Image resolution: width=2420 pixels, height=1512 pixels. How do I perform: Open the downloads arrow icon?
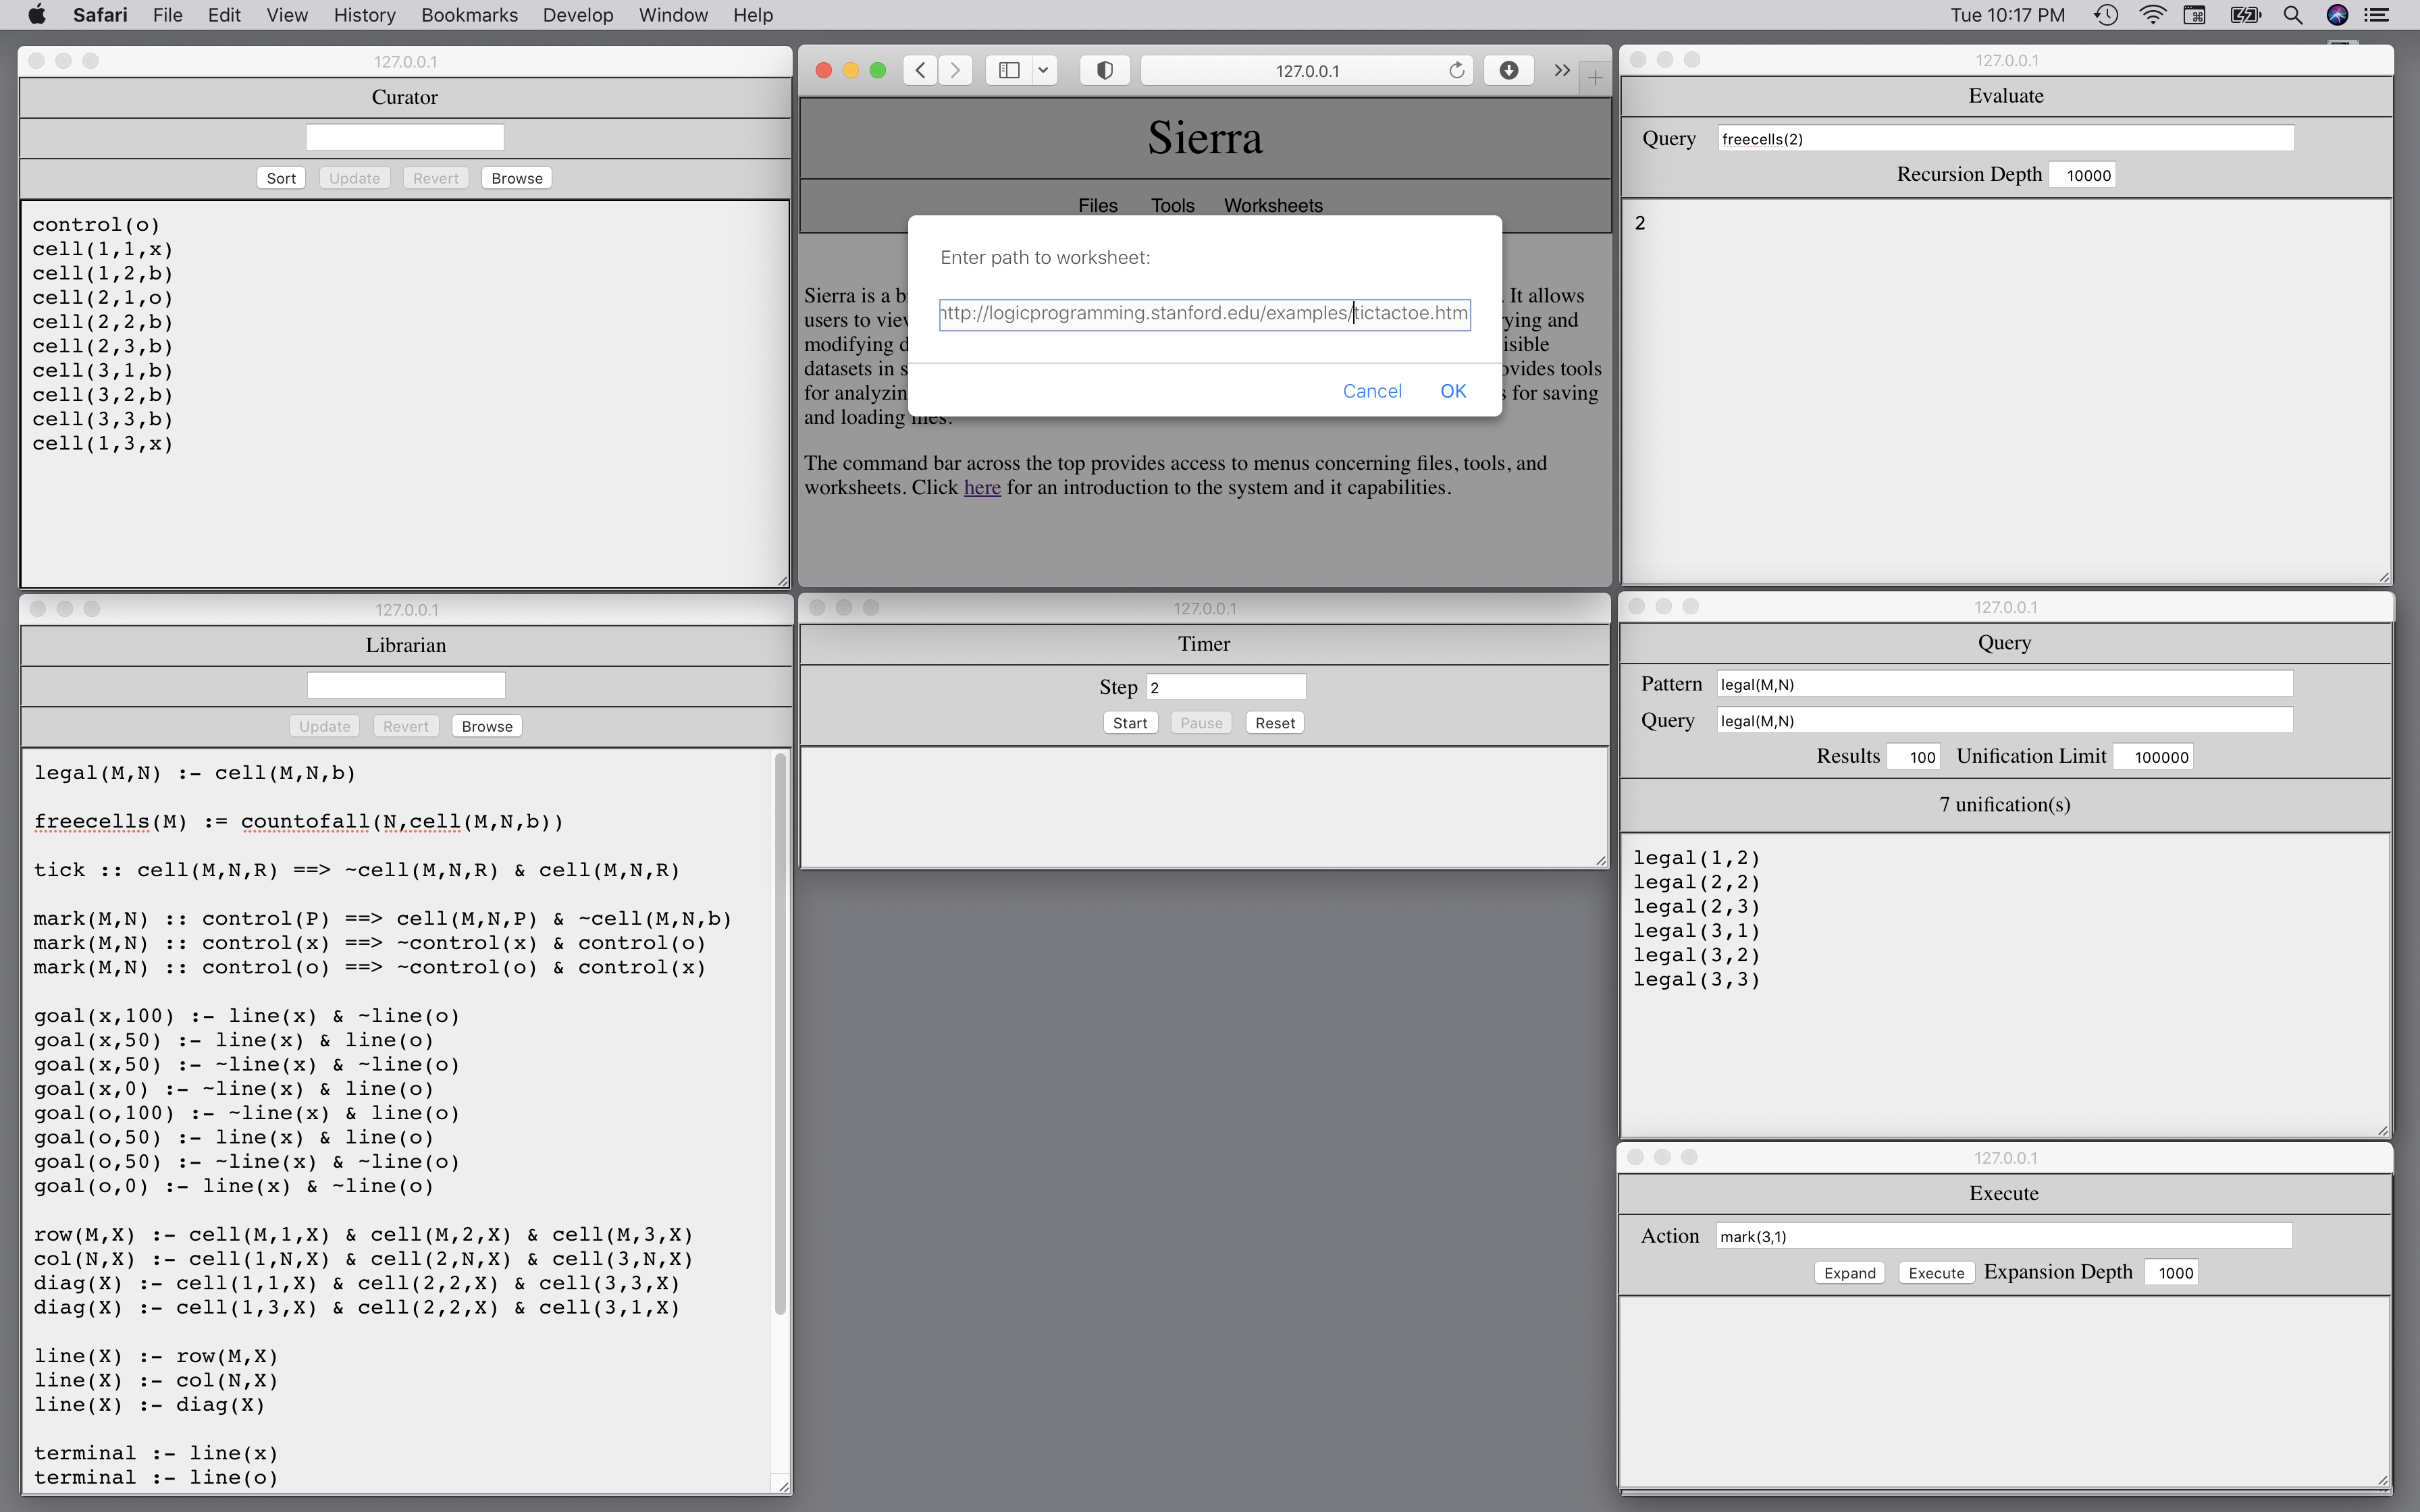(x=1508, y=70)
